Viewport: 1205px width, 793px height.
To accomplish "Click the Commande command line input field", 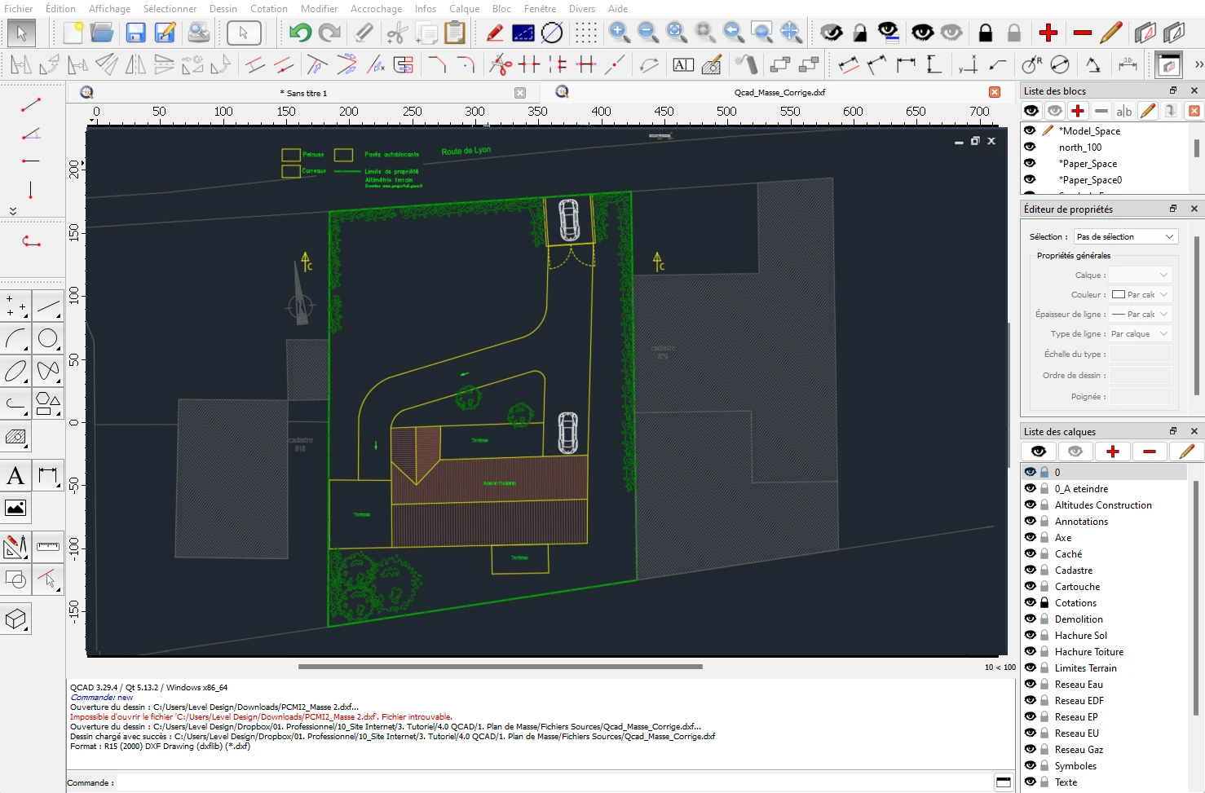I will (x=554, y=782).
